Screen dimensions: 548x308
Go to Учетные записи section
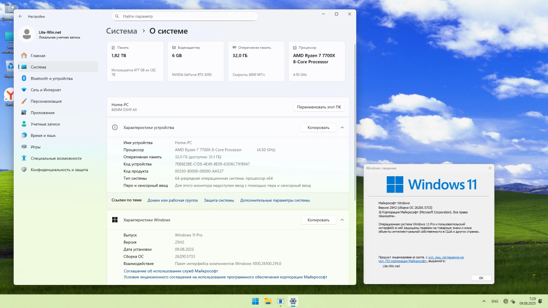click(x=58, y=124)
